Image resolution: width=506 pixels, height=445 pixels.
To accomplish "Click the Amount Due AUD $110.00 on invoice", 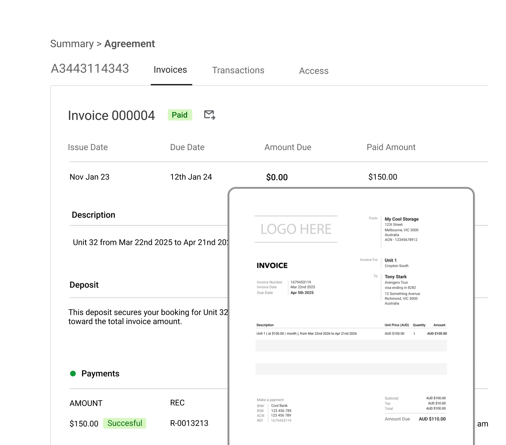I will click(432, 419).
